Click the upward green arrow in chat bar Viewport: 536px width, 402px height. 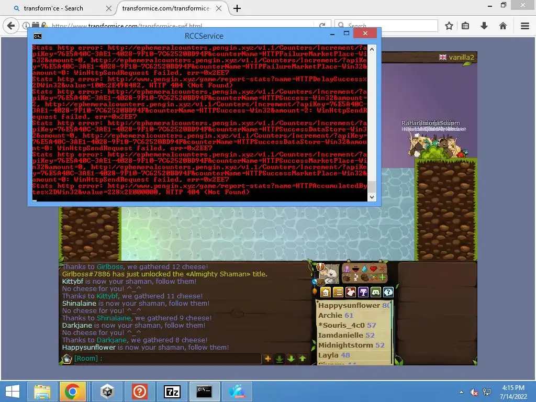click(303, 359)
